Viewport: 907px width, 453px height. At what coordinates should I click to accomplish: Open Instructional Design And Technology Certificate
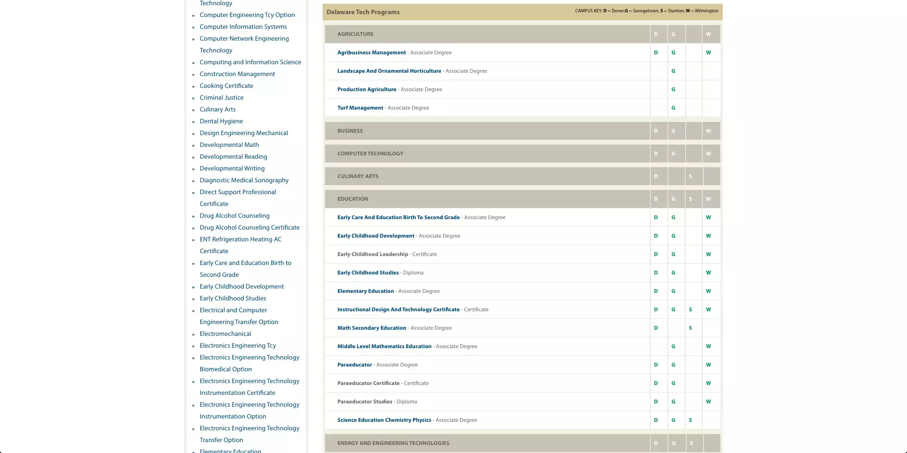point(398,309)
